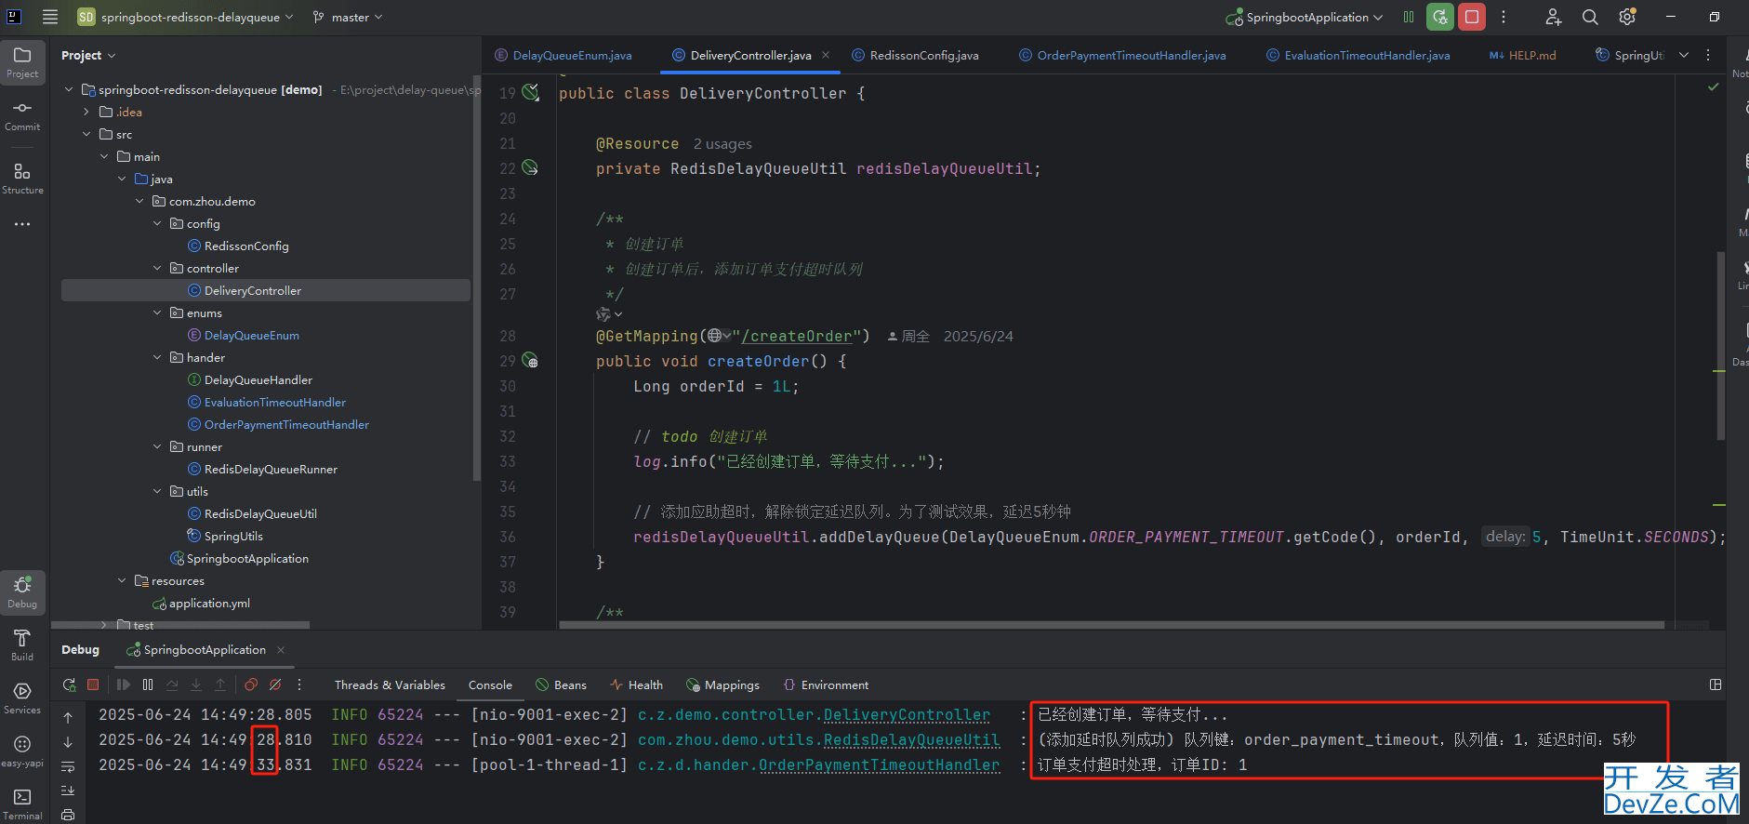Switch to RedissonConfig.java tab
The image size is (1749, 824).
(916, 56)
